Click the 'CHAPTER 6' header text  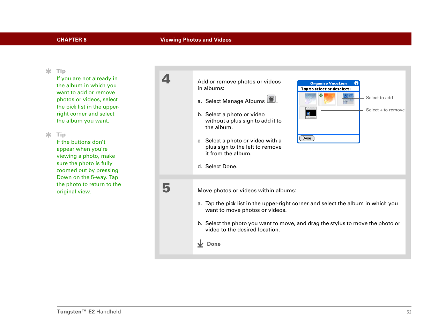click(72, 40)
